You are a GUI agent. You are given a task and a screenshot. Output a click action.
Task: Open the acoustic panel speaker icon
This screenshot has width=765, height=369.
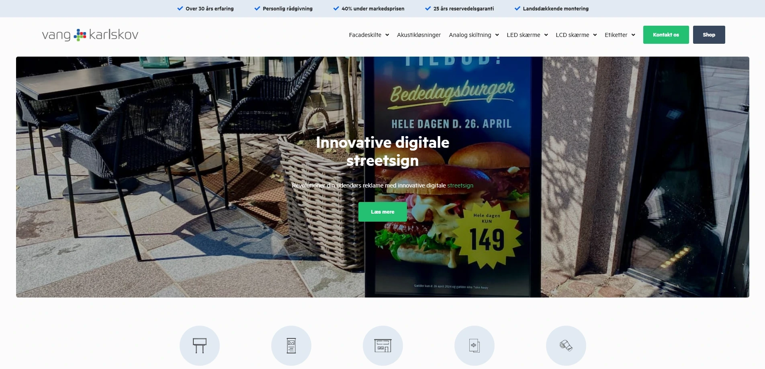[475, 346]
